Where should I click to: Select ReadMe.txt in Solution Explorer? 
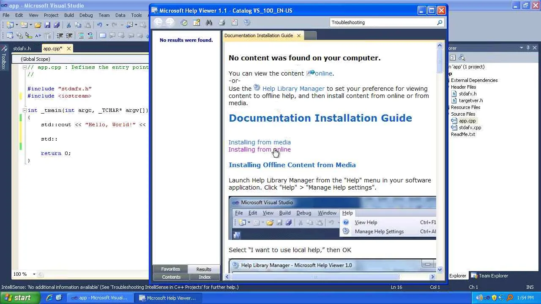pyautogui.click(x=463, y=134)
